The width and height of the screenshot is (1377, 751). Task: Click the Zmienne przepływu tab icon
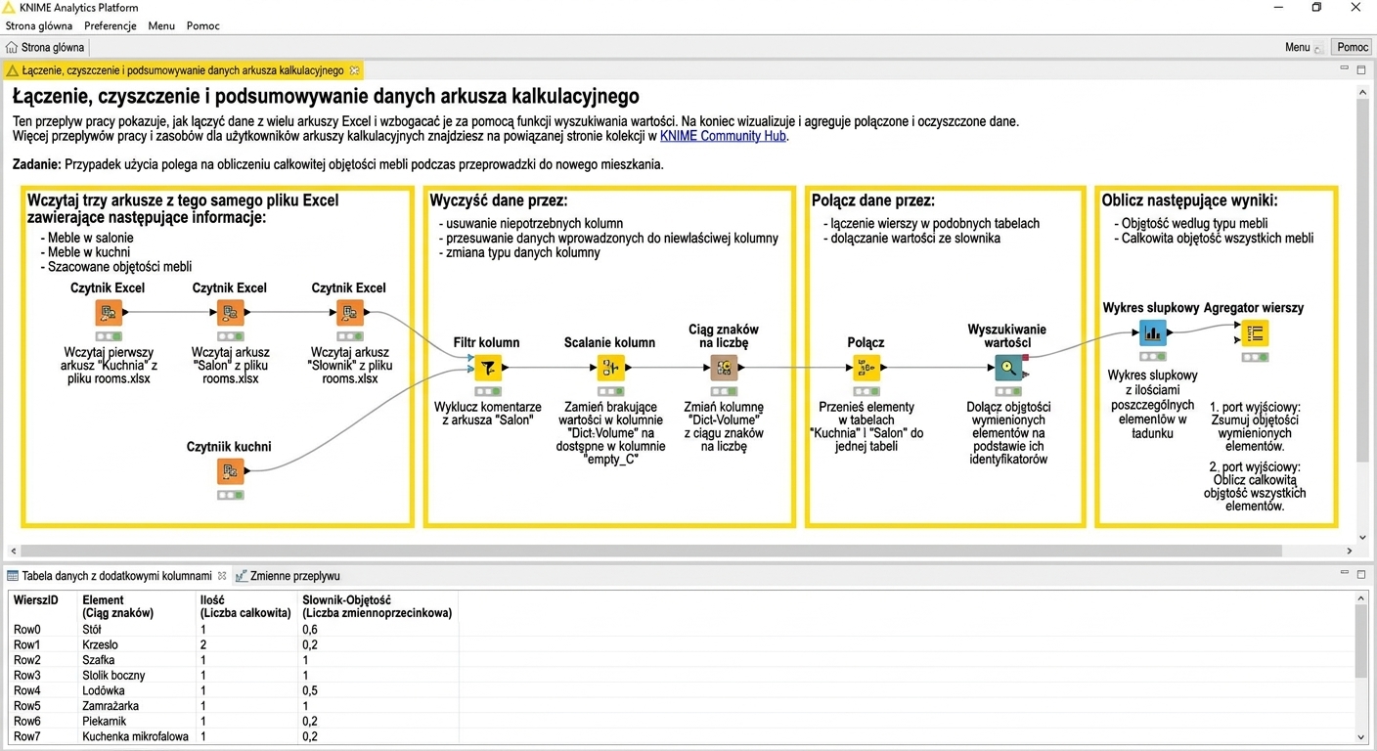click(241, 576)
